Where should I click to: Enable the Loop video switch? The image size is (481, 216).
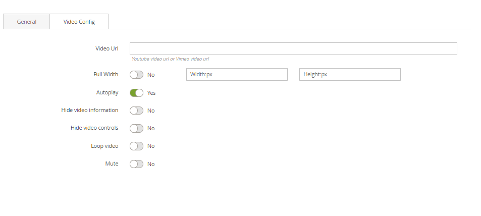tap(137, 146)
